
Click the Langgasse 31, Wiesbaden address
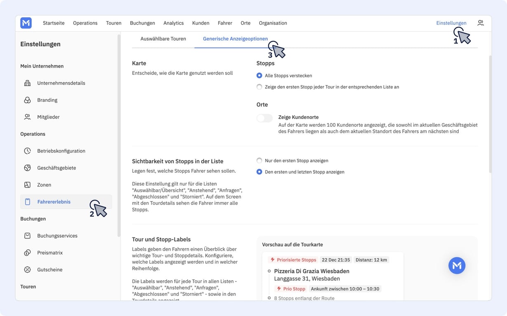click(307, 279)
